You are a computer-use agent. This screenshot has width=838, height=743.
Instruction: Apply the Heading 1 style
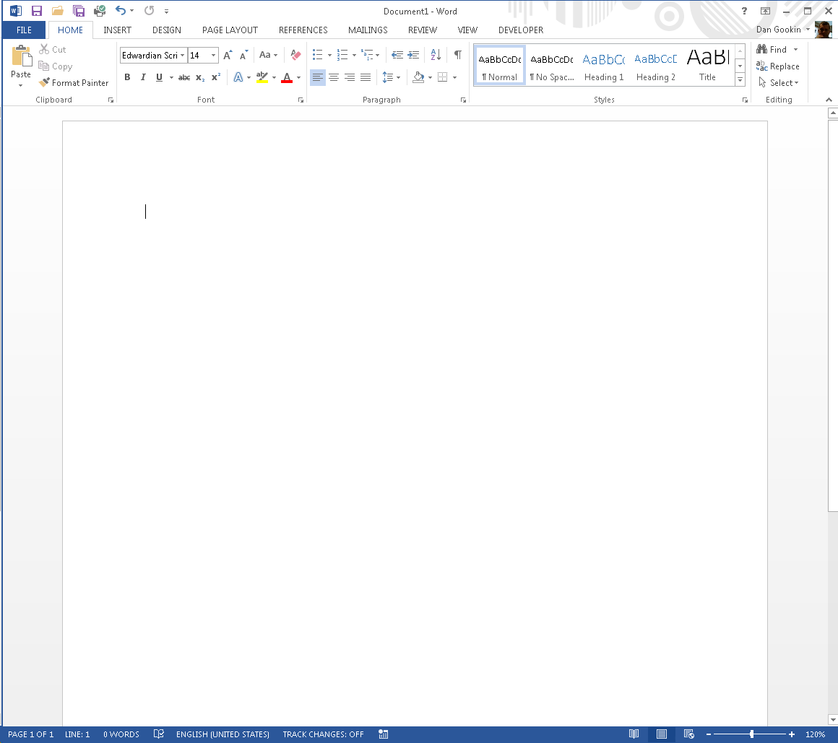pyautogui.click(x=604, y=66)
